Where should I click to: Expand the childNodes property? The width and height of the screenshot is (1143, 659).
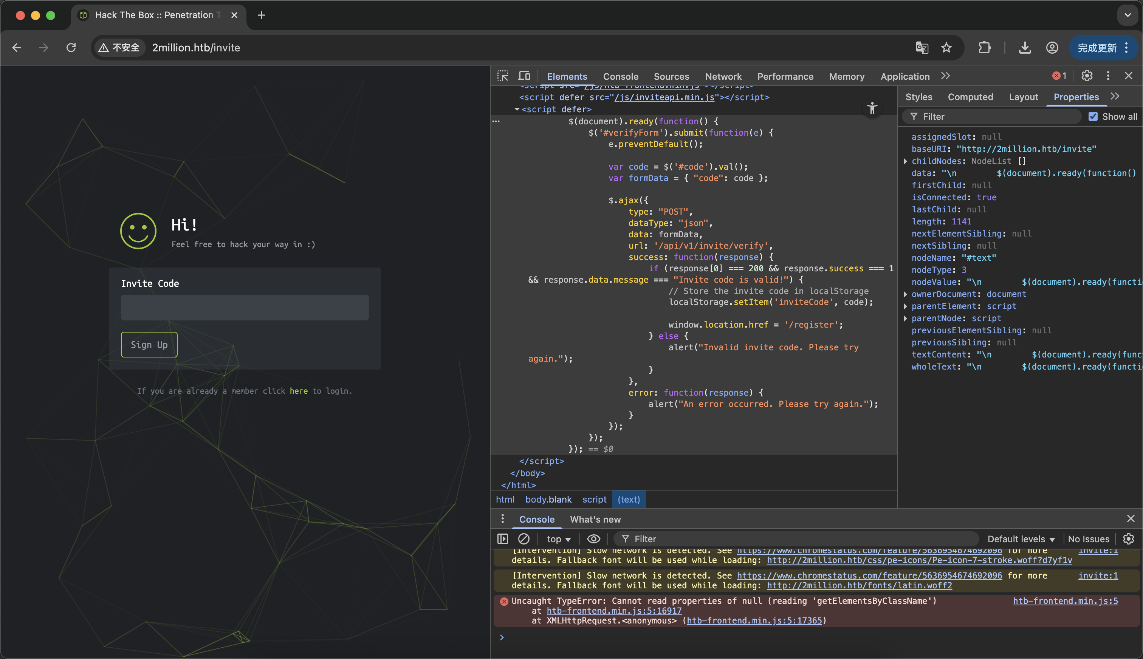pos(905,161)
